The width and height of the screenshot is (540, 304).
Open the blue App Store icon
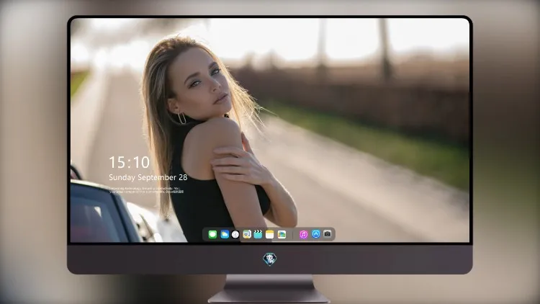316,234
